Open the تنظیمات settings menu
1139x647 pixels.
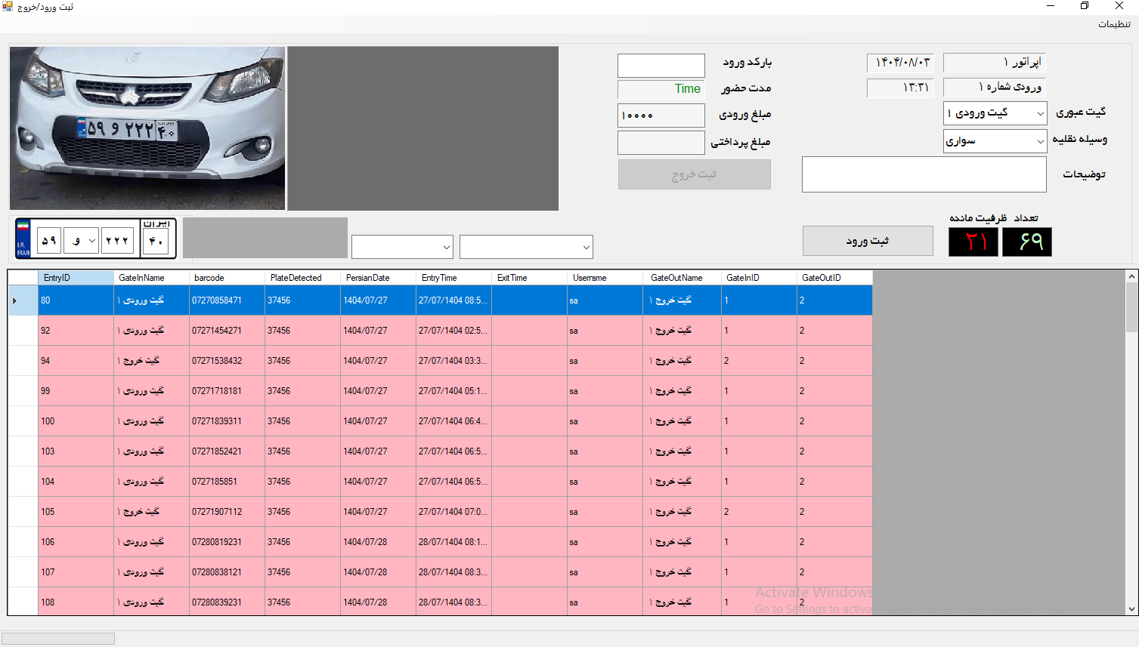1114,24
